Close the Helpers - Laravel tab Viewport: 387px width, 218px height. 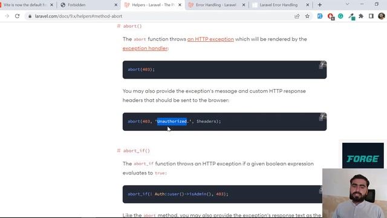point(180,5)
